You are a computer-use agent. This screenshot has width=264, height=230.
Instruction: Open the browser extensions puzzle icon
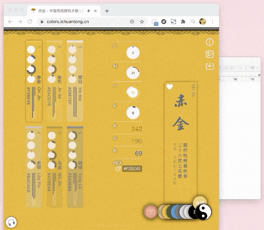point(183,22)
